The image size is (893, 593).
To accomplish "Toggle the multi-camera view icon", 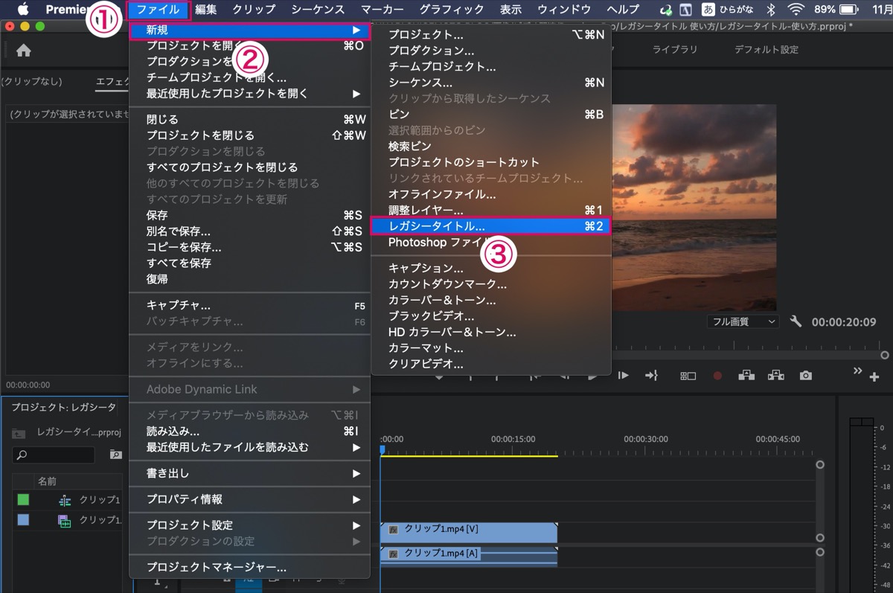I will 688,376.
